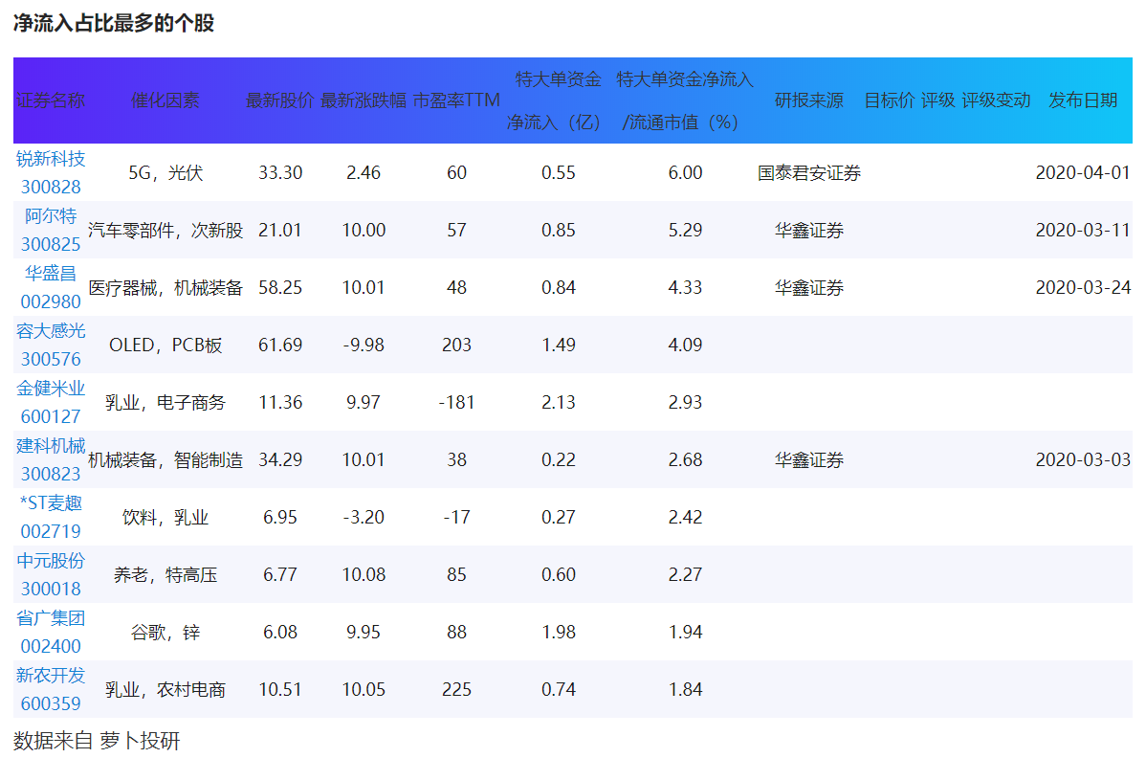Open the 华盛昌 002980 stock link
1146x758 pixels.
pyautogui.click(x=51, y=287)
